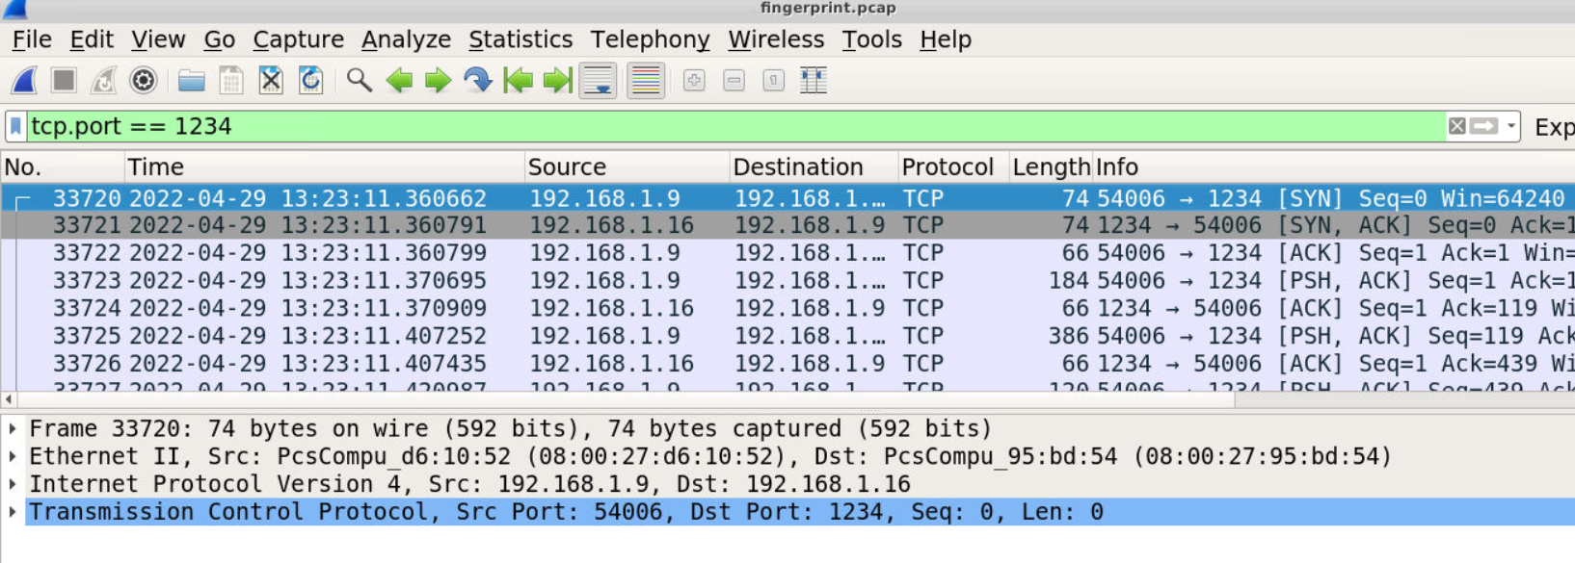Open the Wireless menu
This screenshot has width=1575, height=563.
(x=776, y=39)
